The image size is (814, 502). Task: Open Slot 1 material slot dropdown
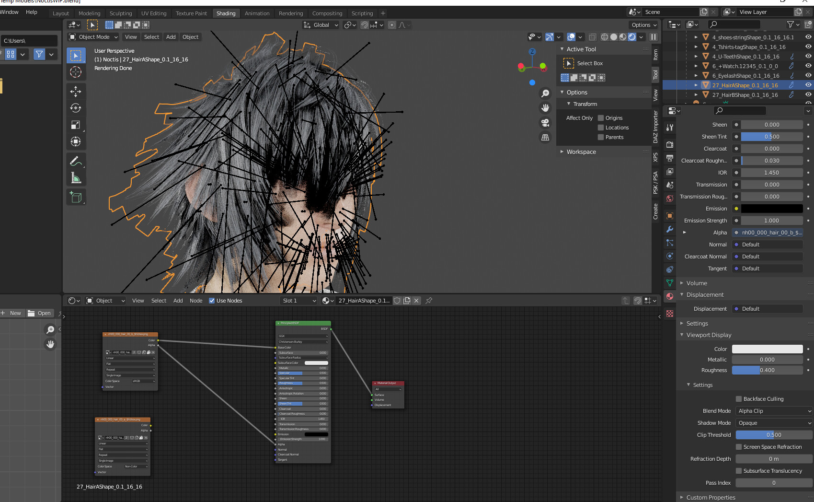pyautogui.click(x=299, y=301)
